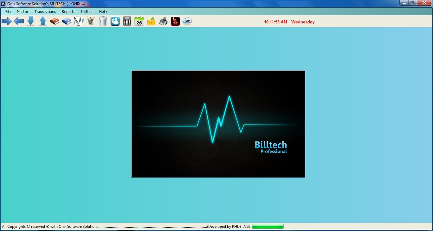The width and height of the screenshot is (433, 231).
Task: Click the red flame download icon
Action: (x=175, y=21)
